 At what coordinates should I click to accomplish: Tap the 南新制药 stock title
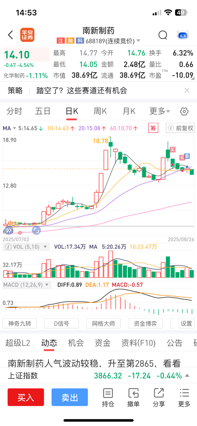(x=98, y=31)
